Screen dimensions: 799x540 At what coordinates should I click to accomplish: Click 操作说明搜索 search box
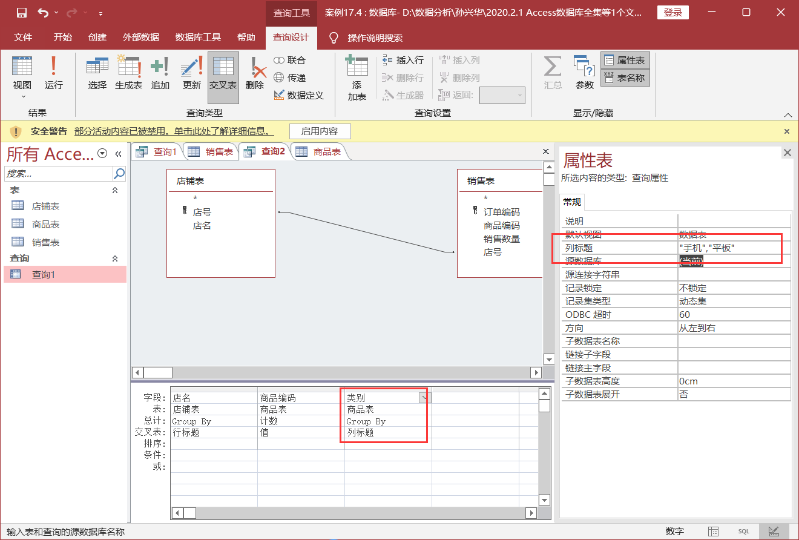coord(375,38)
